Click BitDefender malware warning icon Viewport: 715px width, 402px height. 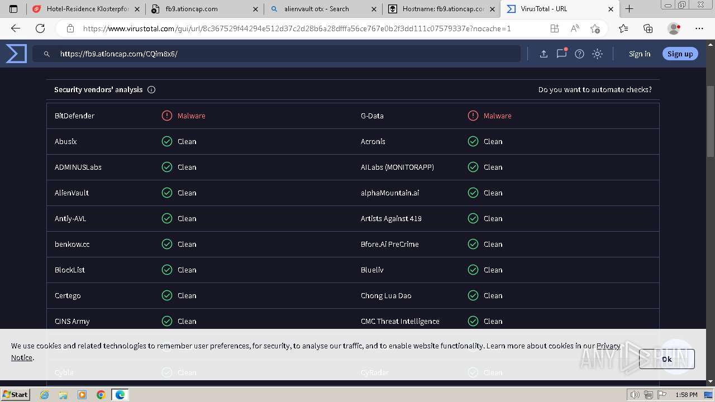167,116
